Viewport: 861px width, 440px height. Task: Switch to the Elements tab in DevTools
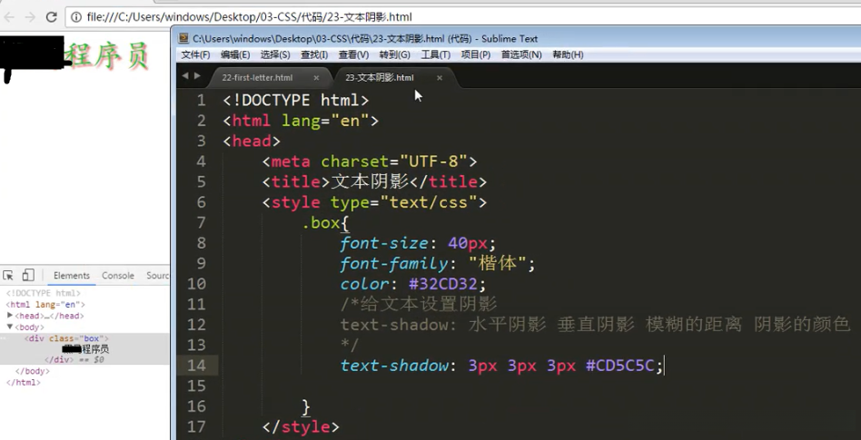point(72,276)
